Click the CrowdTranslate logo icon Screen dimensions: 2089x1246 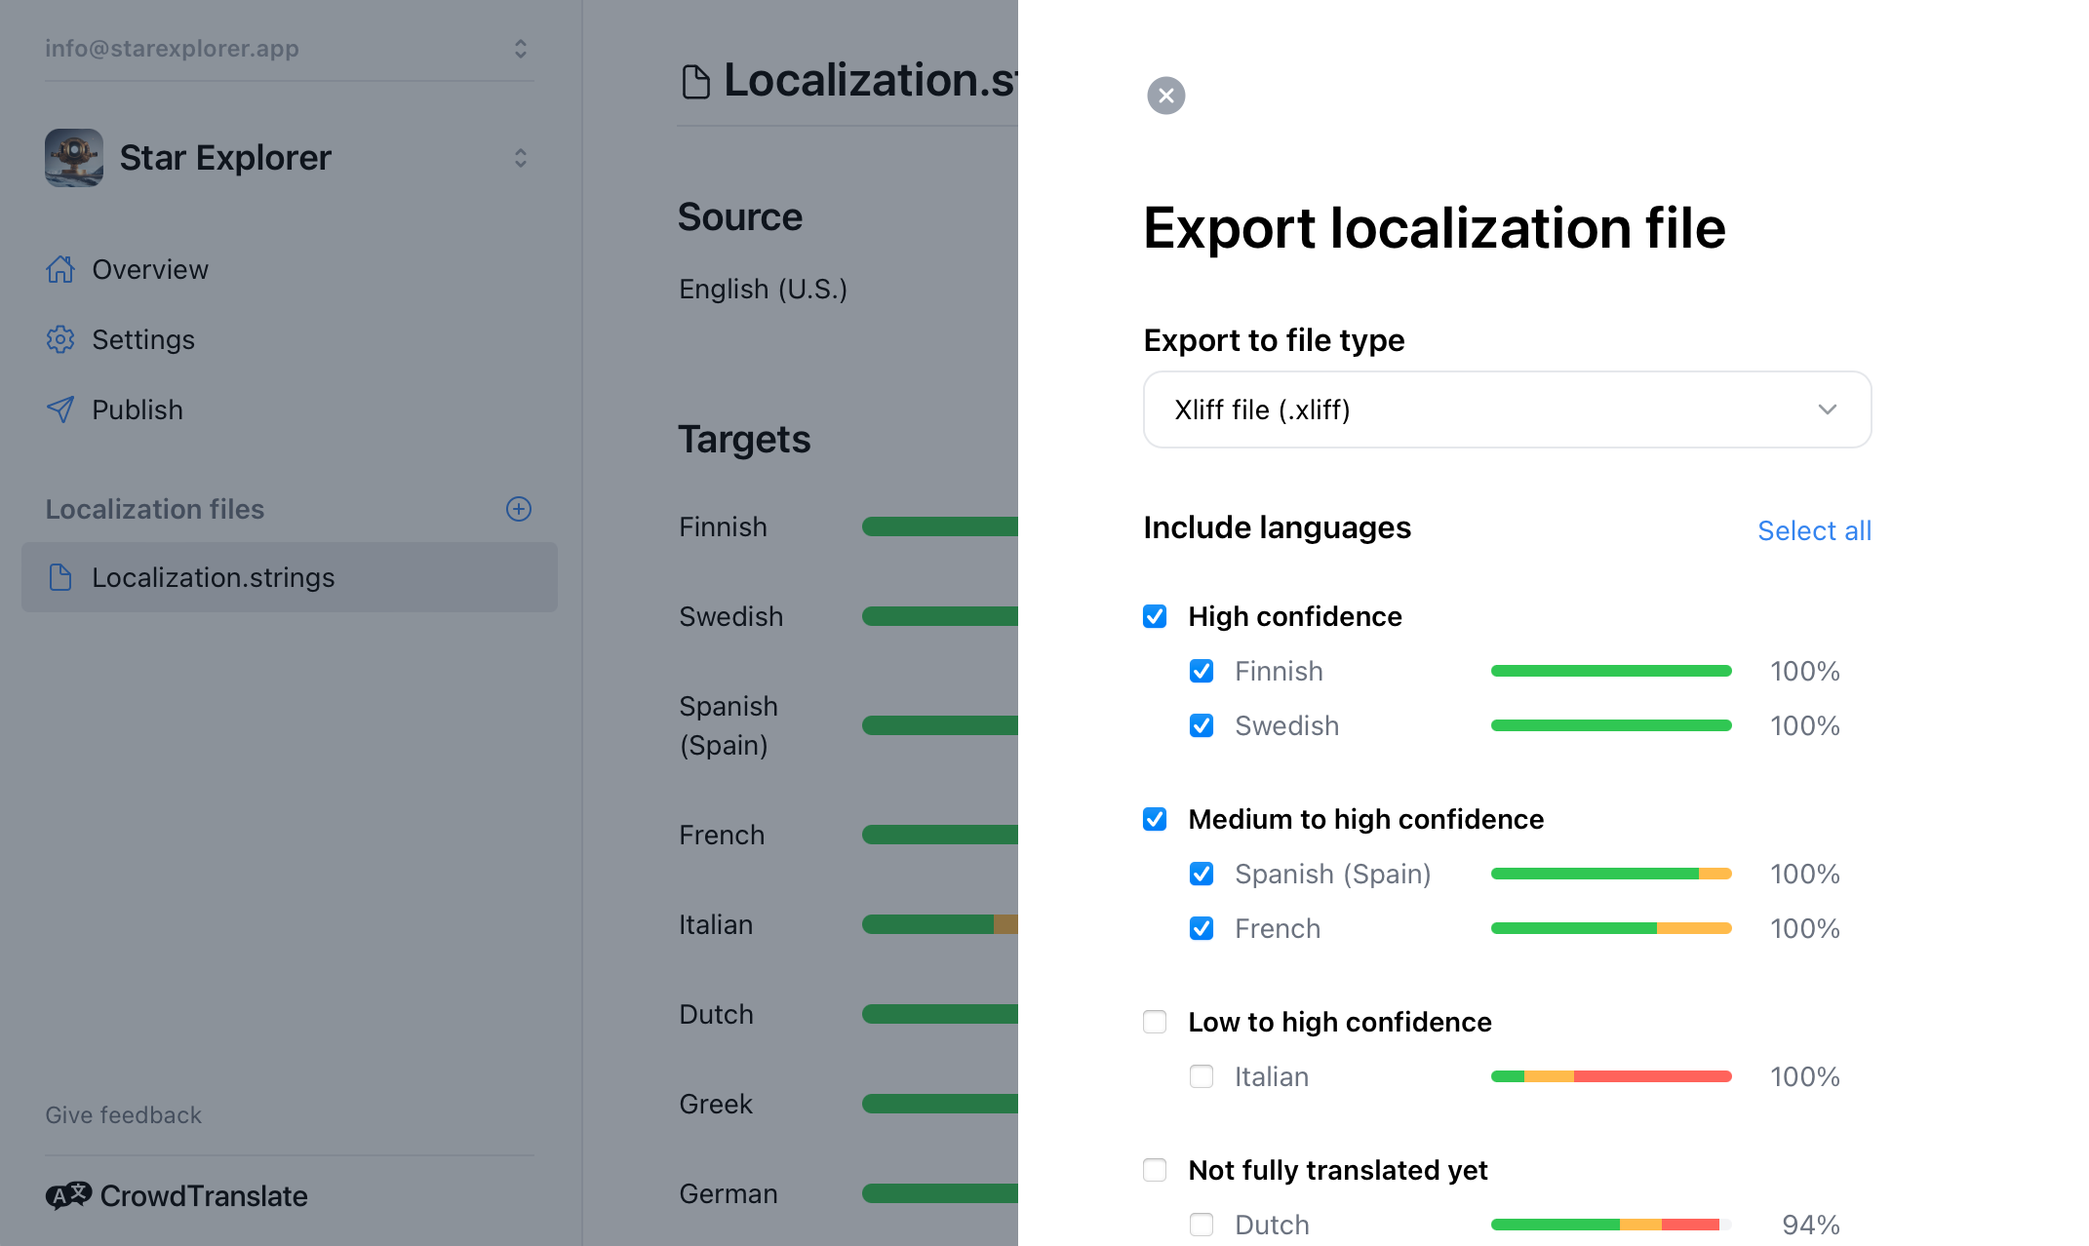point(68,1195)
